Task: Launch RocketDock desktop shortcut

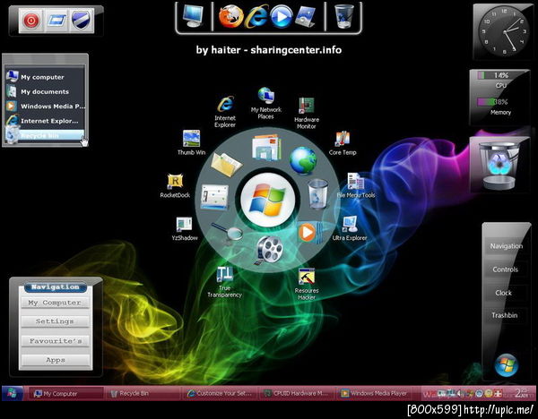Action: pos(175,186)
